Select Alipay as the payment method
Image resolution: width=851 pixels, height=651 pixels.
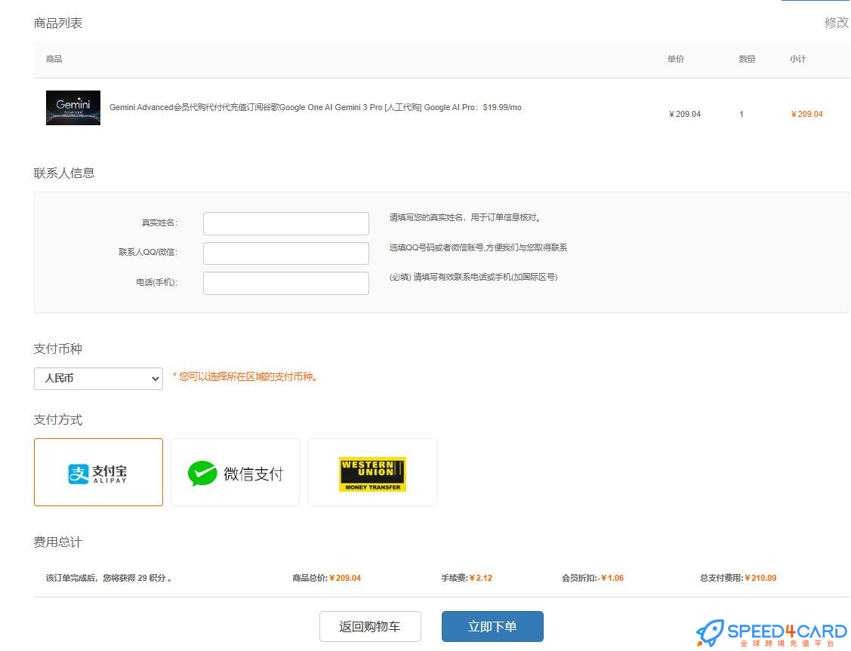[97, 471]
